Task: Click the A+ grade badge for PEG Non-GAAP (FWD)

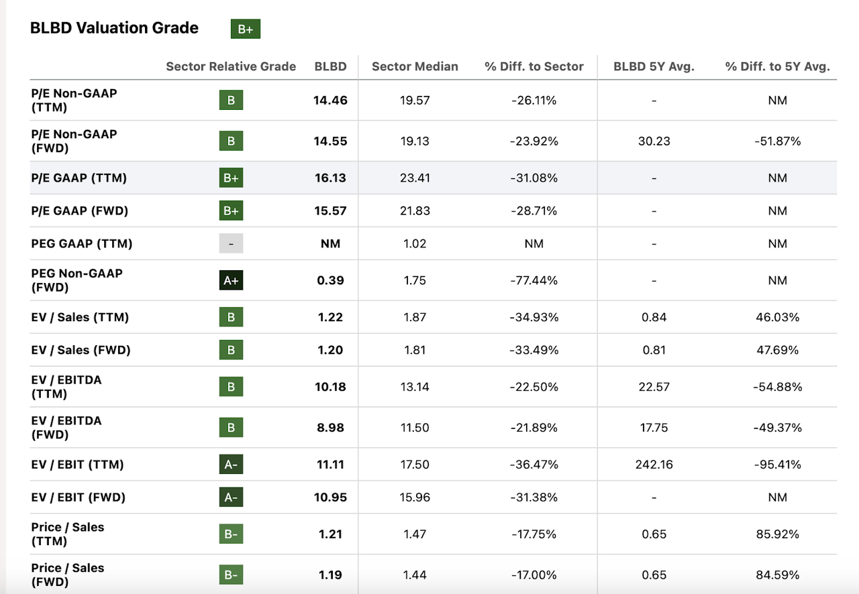Action: (x=231, y=281)
